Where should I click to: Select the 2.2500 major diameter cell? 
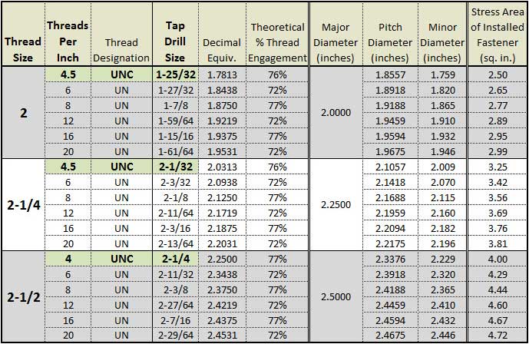click(336, 205)
